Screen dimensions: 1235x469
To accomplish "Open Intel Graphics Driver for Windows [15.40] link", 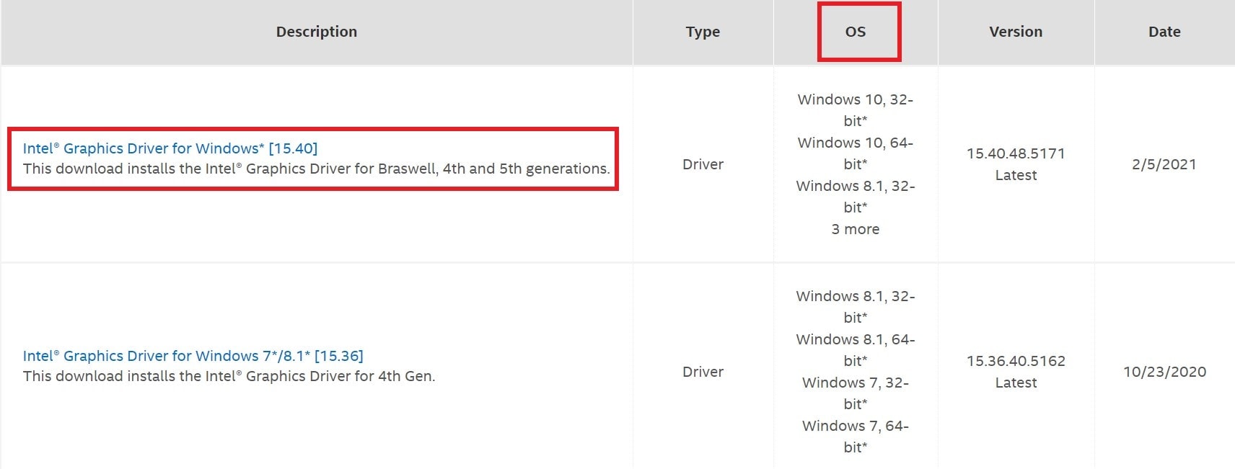I will (x=170, y=148).
